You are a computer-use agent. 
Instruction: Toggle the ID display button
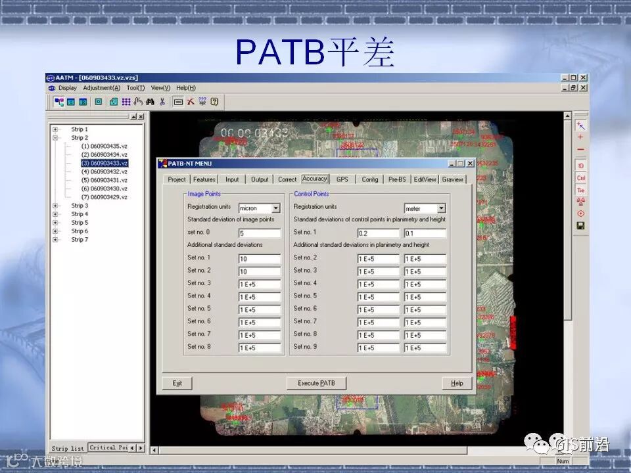pos(580,166)
